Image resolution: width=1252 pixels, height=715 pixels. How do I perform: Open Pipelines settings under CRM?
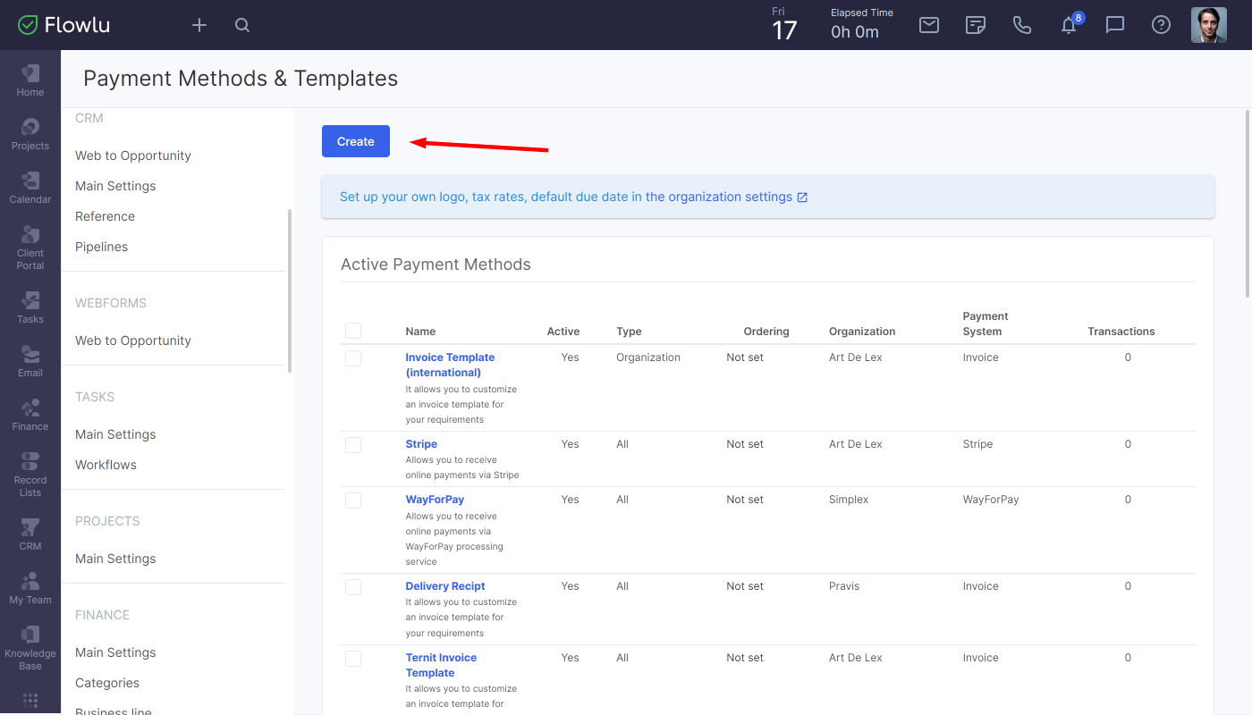pos(101,247)
